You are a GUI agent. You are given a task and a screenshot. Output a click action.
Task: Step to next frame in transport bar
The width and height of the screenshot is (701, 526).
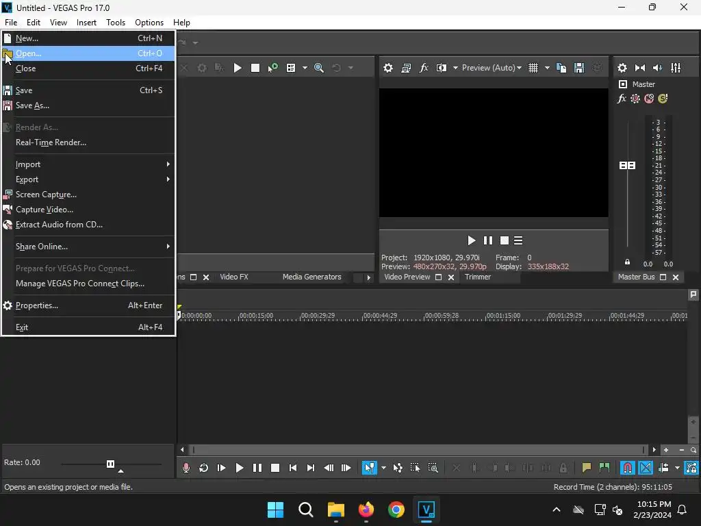(x=346, y=468)
